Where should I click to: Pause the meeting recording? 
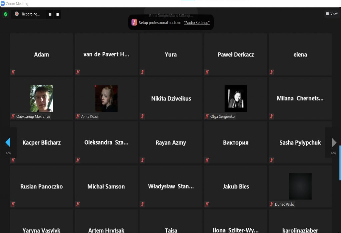50,14
